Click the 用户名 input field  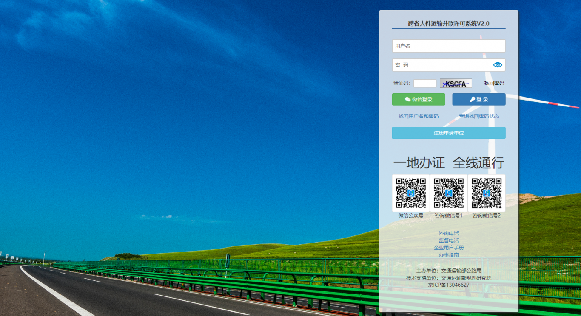(449, 46)
